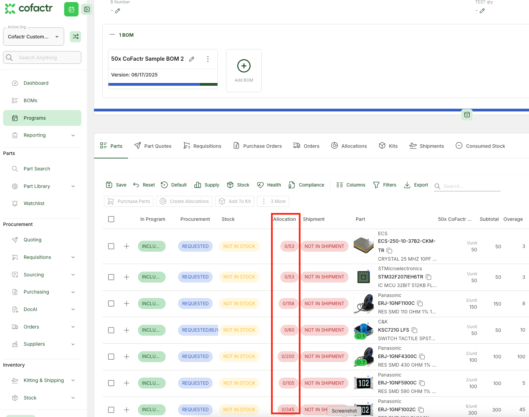529x417 pixels.
Task: Click the green calendar icon button
Action: click(71, 9)
